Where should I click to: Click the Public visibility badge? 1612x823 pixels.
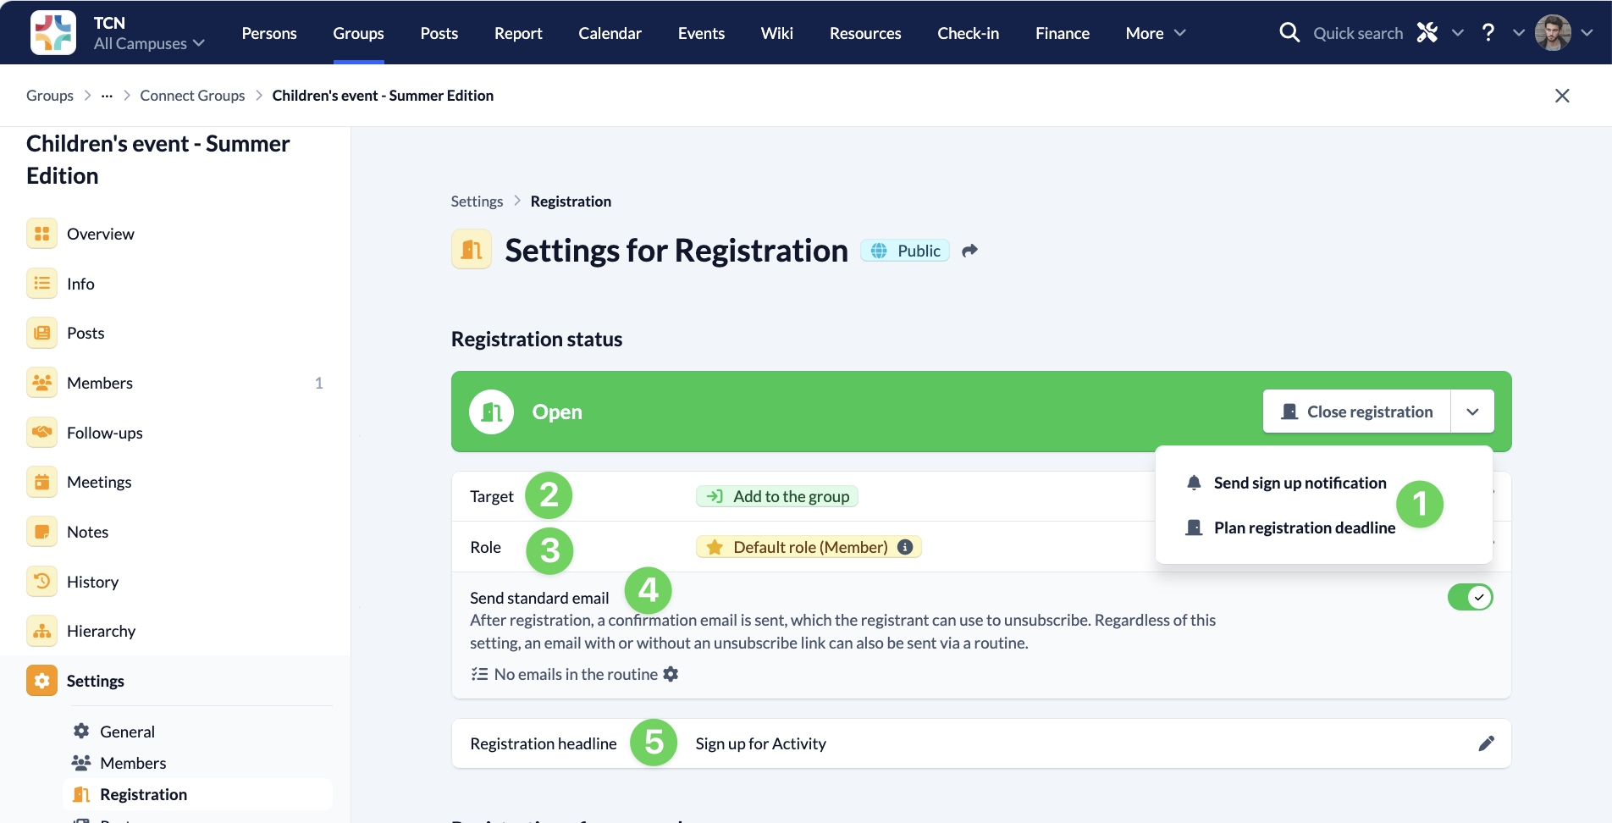pyautogui.click(x=906, y=251)
